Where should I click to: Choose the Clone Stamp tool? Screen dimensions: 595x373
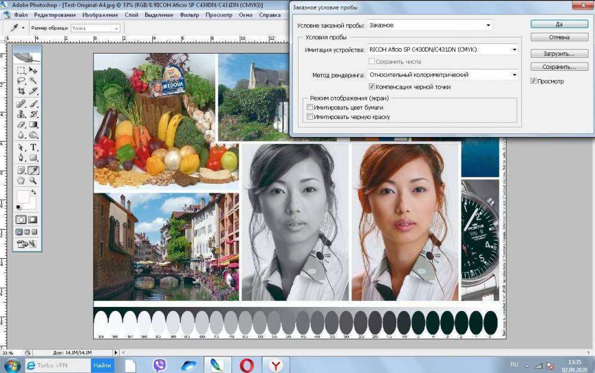click(x=21, y=114)
